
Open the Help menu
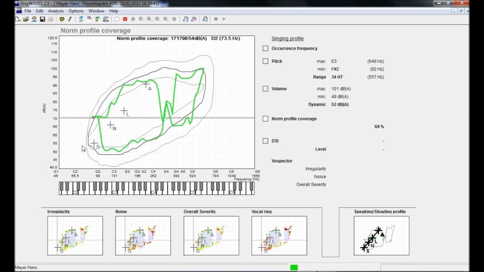click(114, 11)
